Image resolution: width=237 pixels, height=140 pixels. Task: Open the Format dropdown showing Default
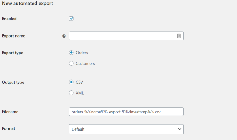126,129
